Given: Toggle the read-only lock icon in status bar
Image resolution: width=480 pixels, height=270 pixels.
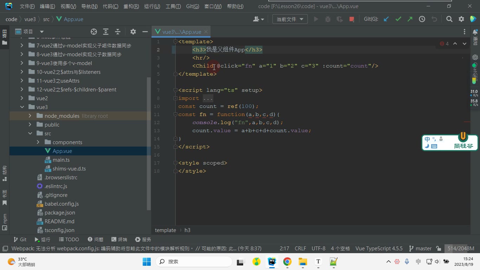Looking at the screenshot, I should coord(439,249).
